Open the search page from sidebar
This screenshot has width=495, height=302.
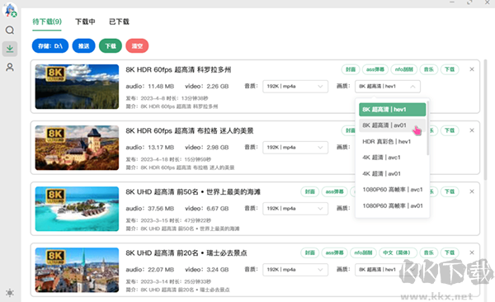tap(10, 31)
